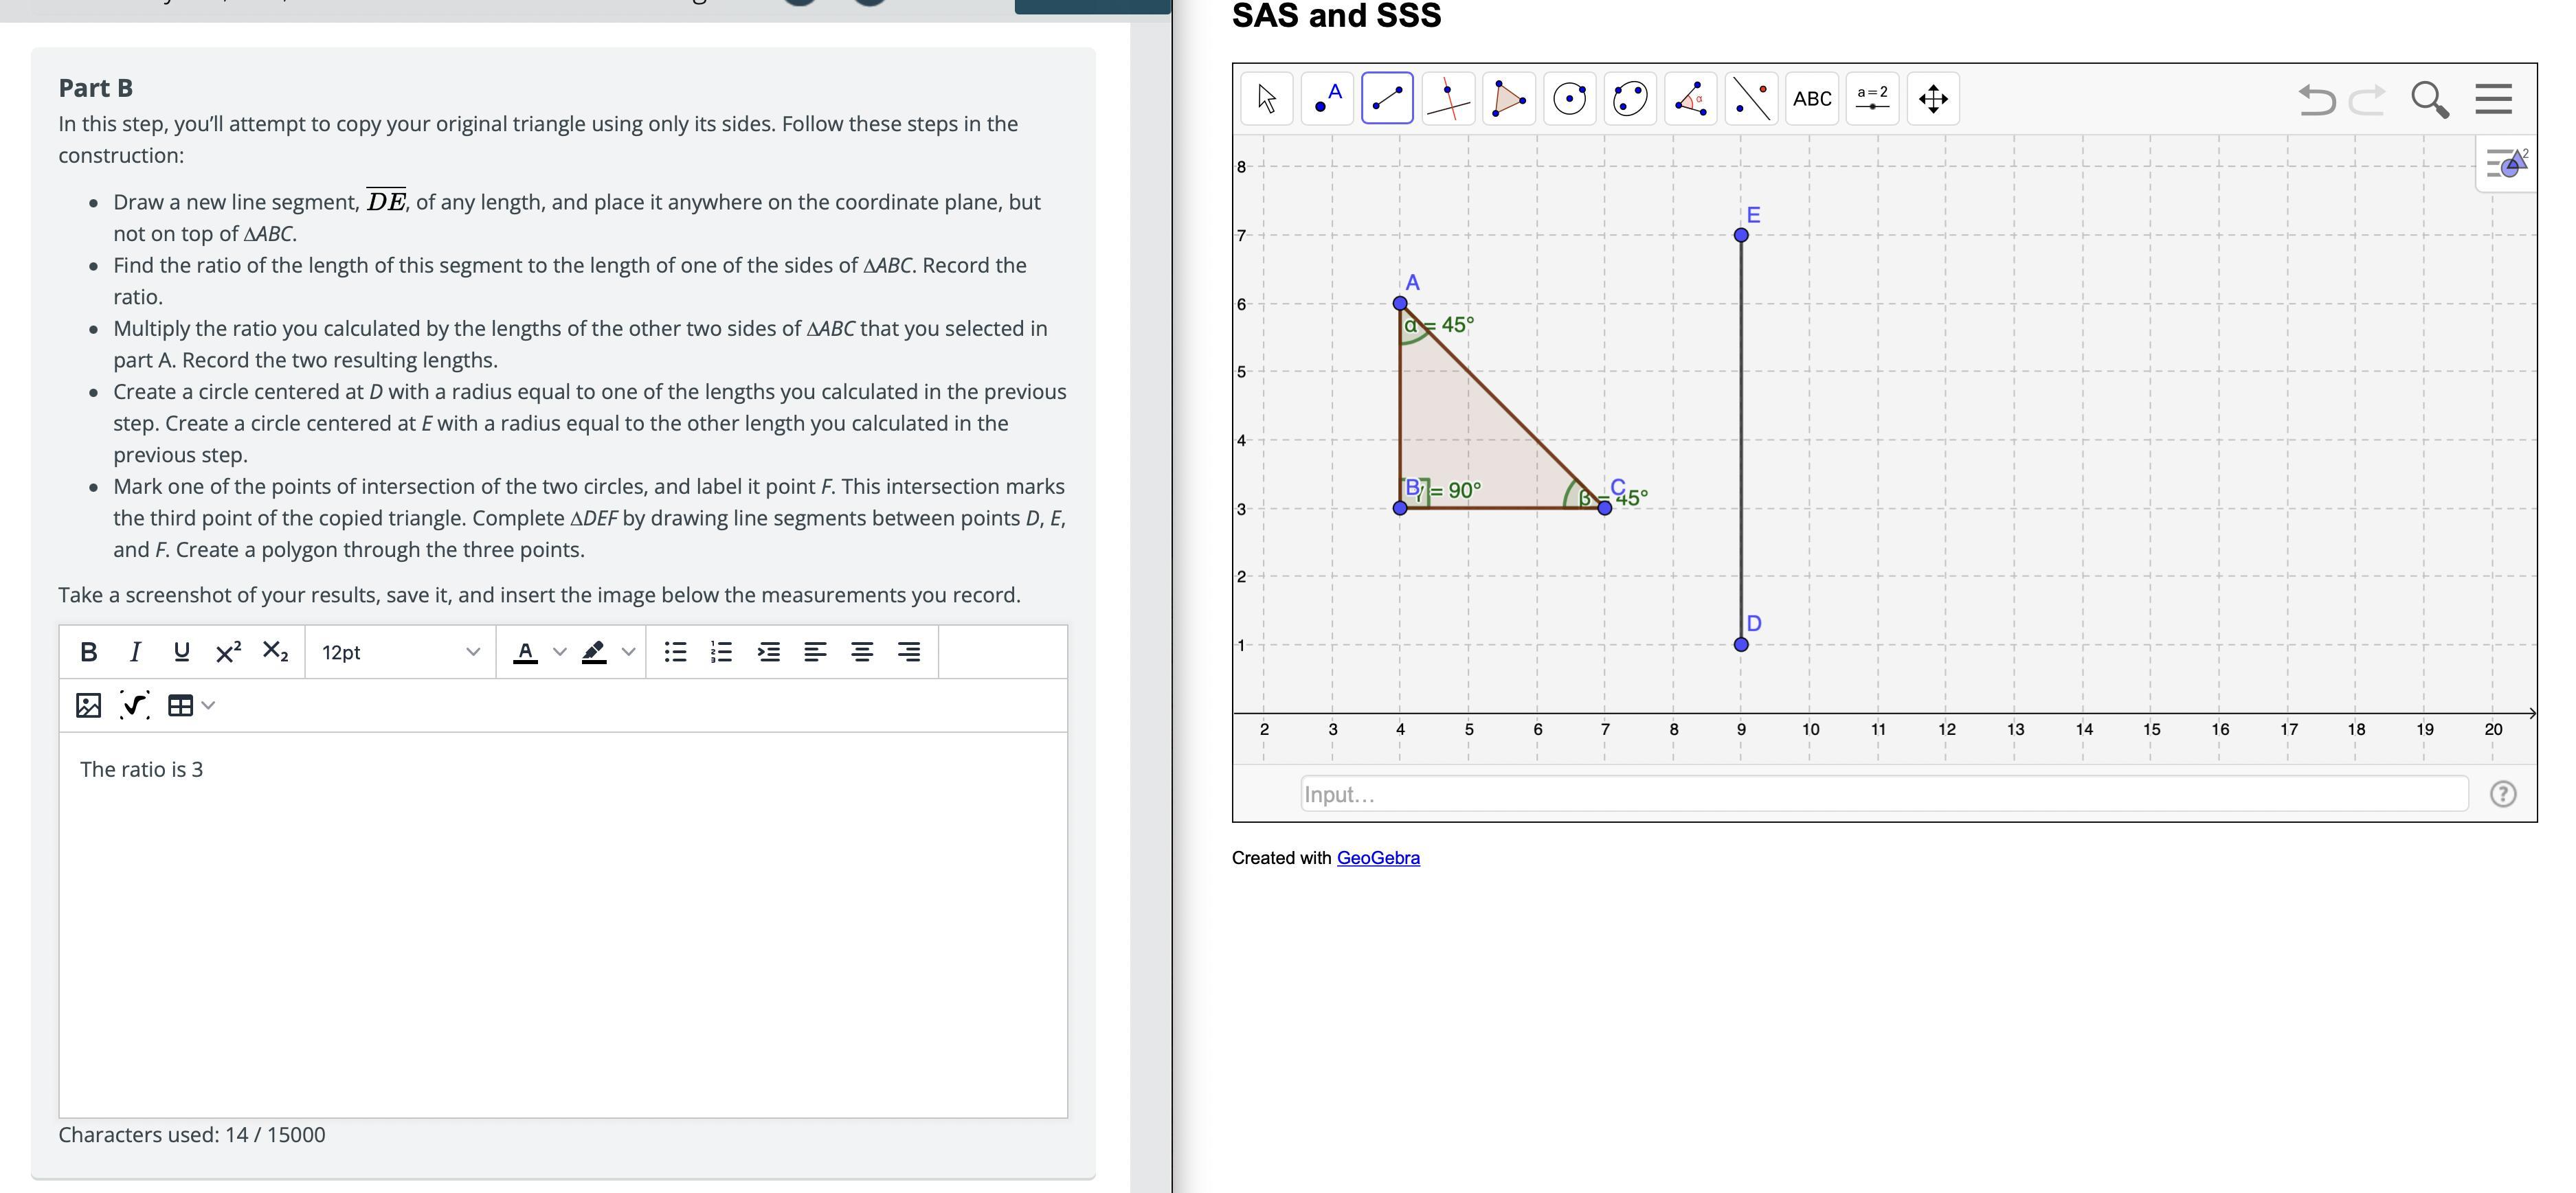
Task: Click the Undo arrow in GeoGebra
Action: tap(2316, 99)
